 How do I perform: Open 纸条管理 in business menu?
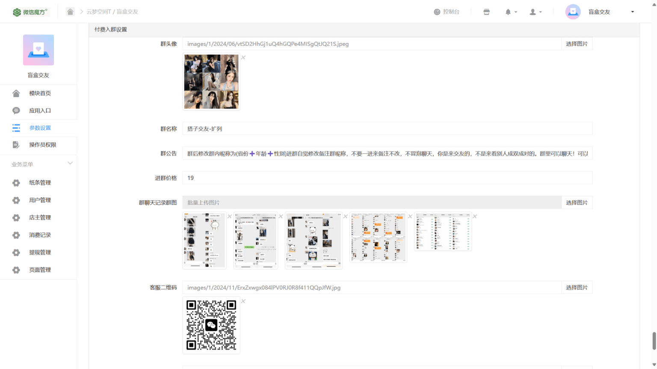pyautogui.click(x=40, y=183)
